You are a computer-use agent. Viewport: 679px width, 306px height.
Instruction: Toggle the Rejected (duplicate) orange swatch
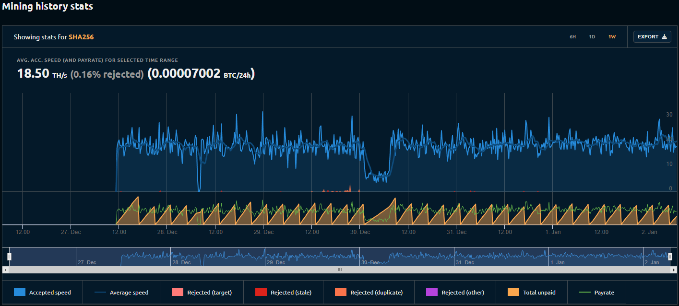point(340,293)
